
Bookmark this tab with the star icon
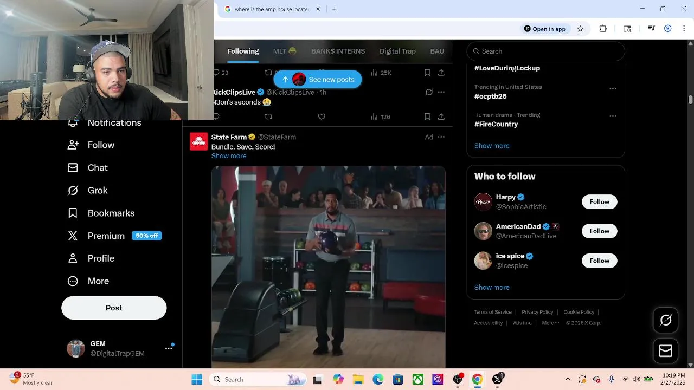pos(580,29)
